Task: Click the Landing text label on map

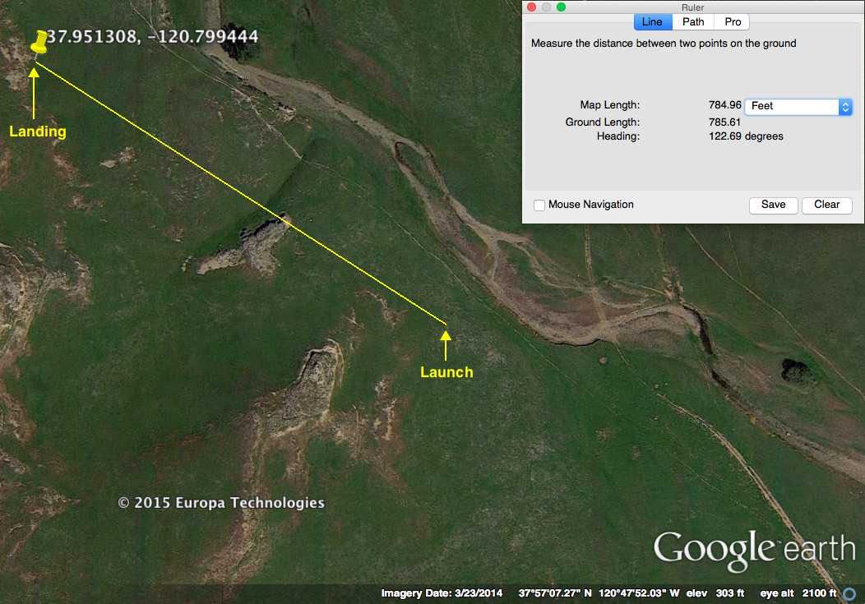Action: point(38,131)
